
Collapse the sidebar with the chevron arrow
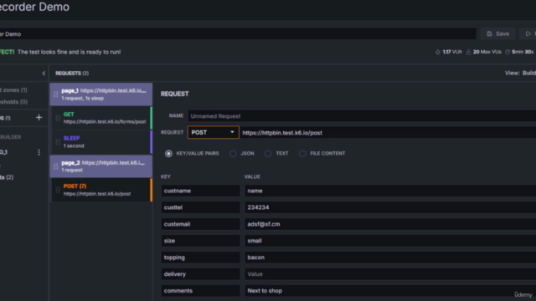(x=44, y=74)
